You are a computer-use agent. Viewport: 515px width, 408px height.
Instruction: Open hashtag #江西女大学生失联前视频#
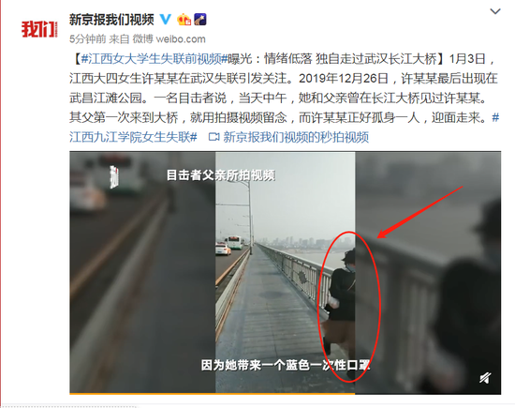154,59
